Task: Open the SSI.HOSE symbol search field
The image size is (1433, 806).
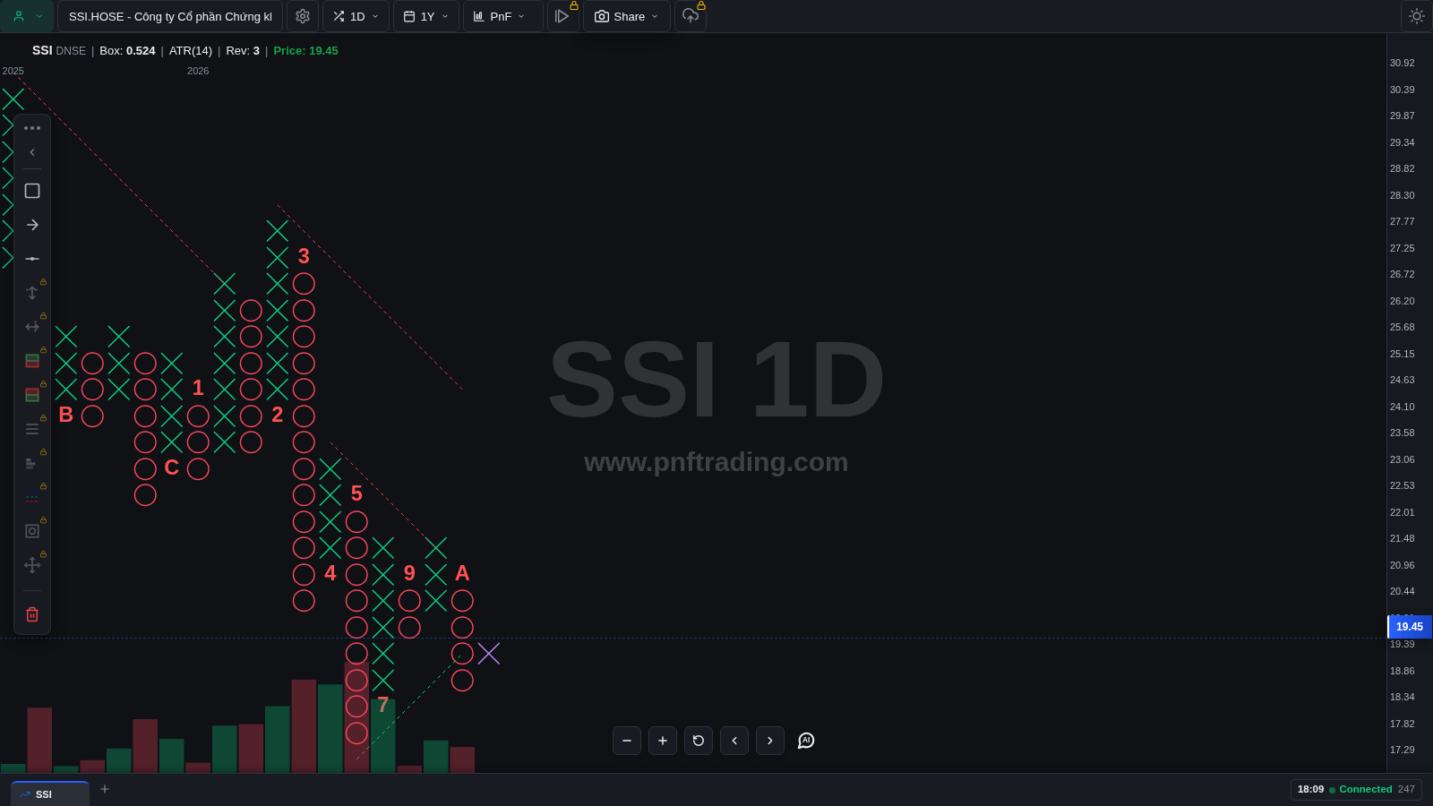Action: pos(170,16)
